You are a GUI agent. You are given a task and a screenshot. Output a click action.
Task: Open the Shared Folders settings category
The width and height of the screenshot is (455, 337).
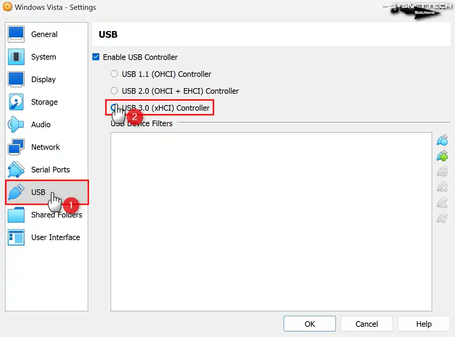tap(46, 215)
